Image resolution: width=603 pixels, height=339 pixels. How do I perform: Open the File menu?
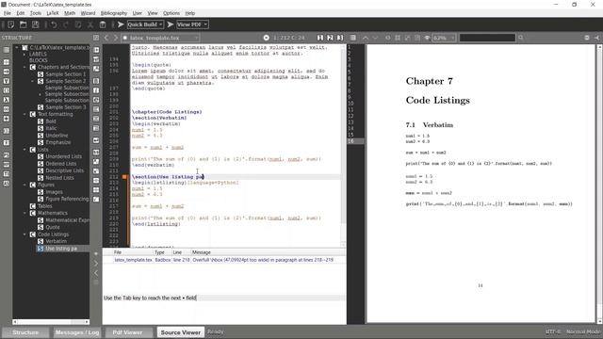click(8, 13)
